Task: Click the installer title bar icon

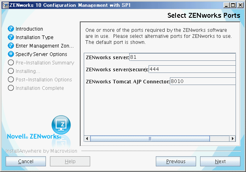Action: pos(6,5)
